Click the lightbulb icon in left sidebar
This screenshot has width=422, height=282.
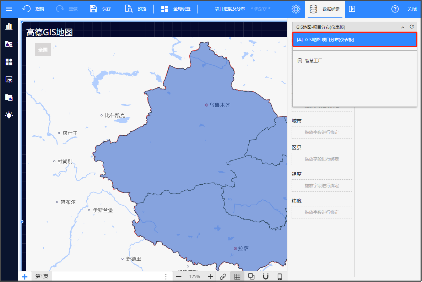pos(9,115)
